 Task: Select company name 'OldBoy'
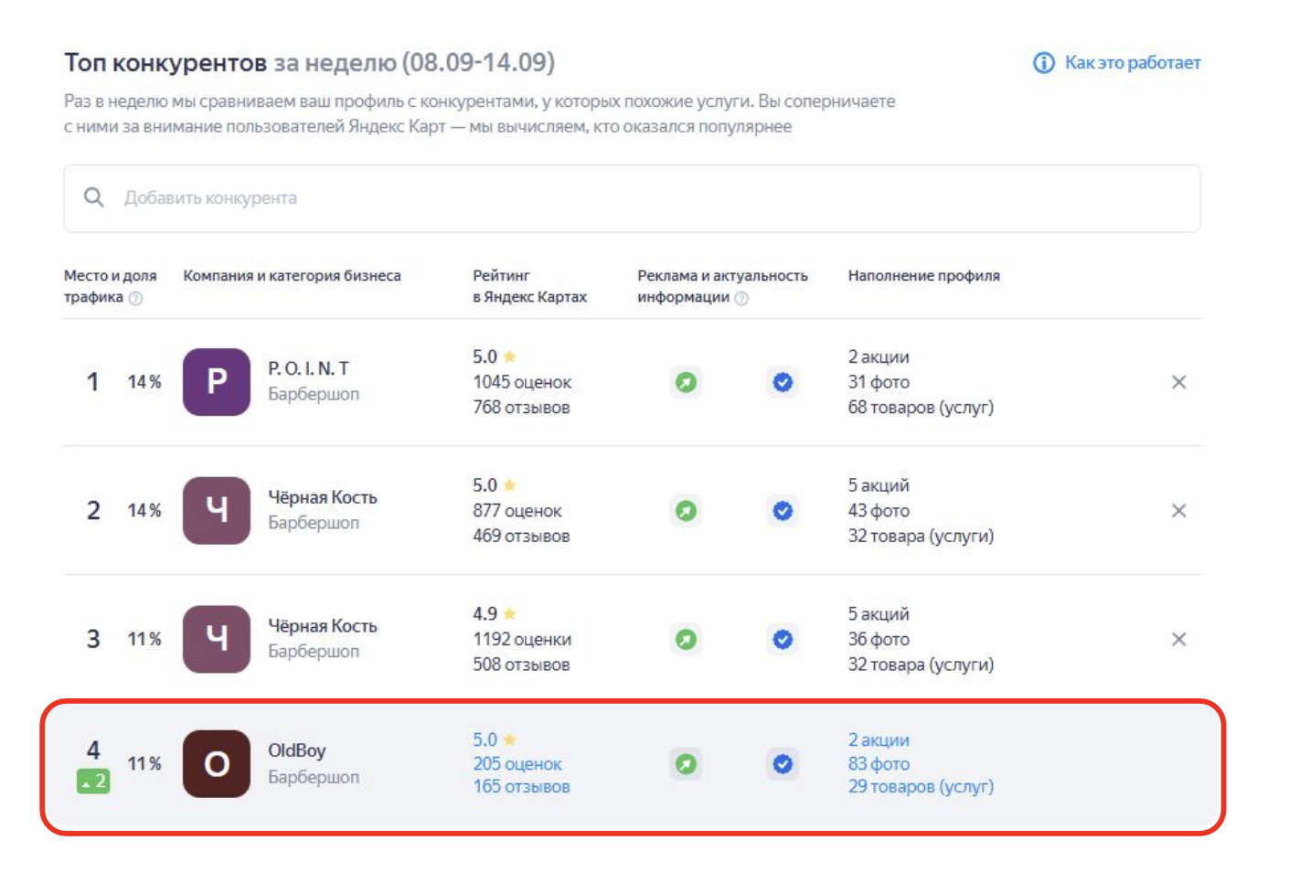(297, 750)
